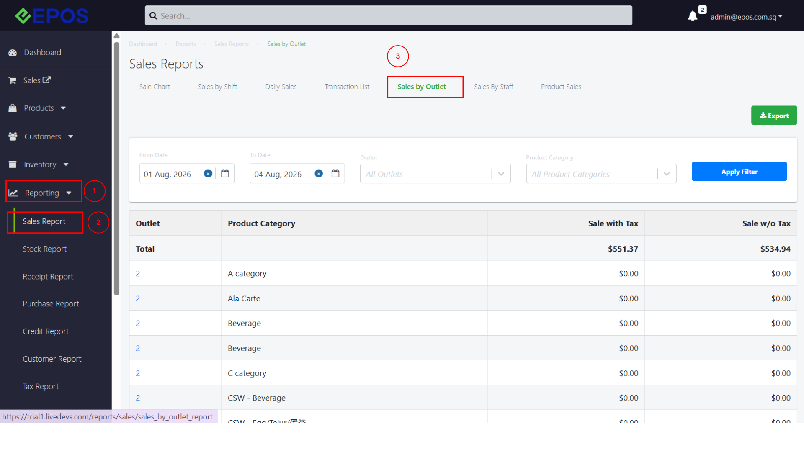Viewport: 804px width, 452px height.
Task: Open Receipt Report in the sidebar
Action: tap(48, 277)
